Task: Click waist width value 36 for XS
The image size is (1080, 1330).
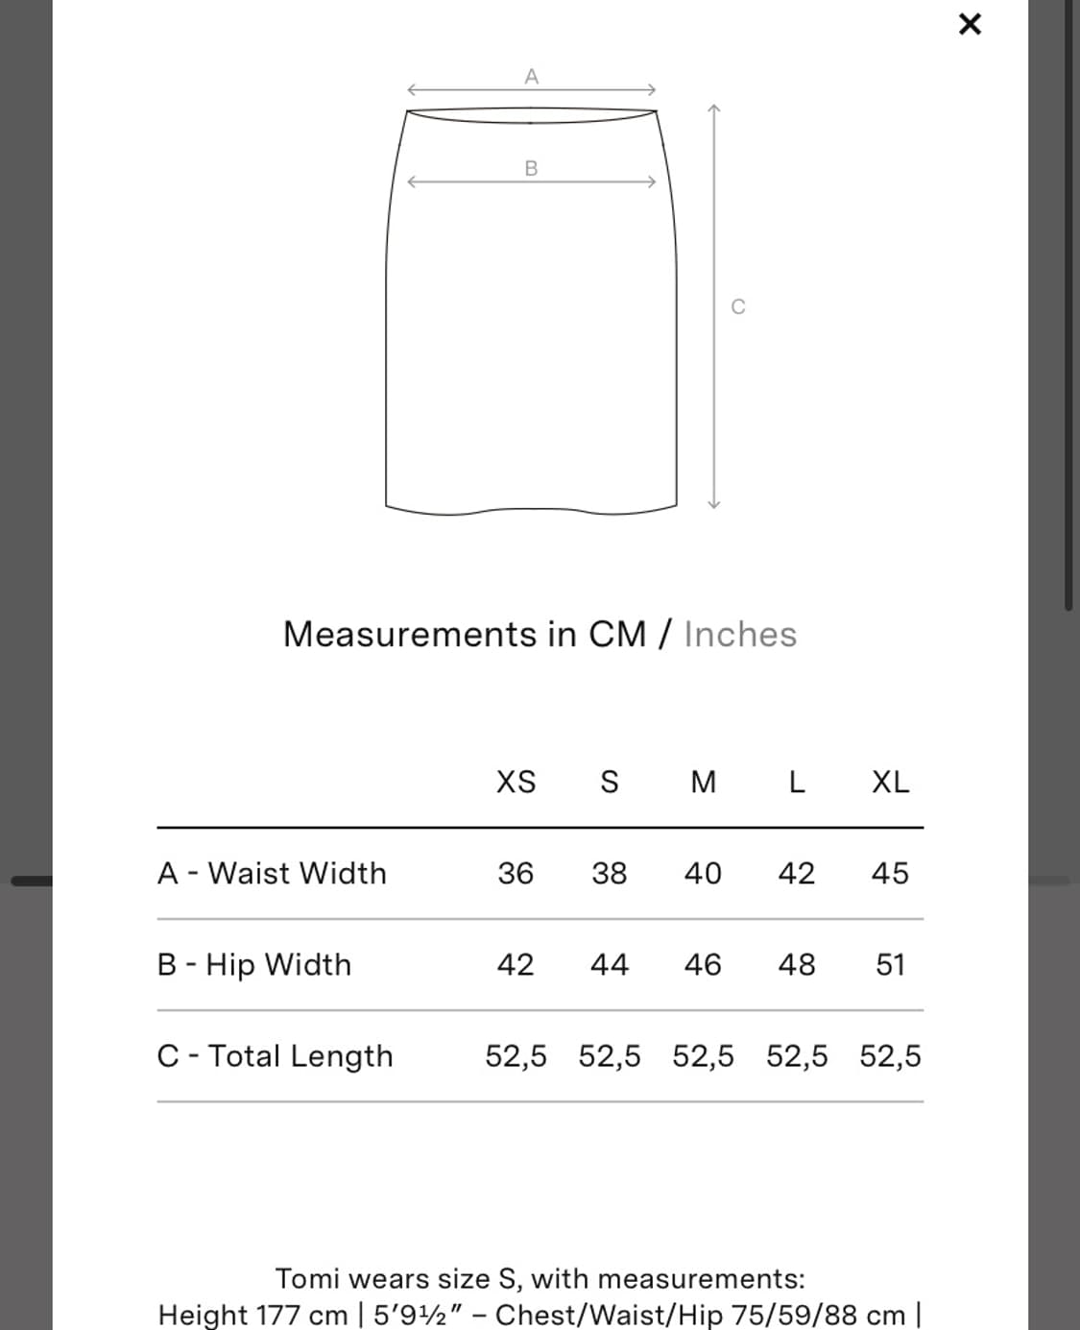Action: point(516,874)
